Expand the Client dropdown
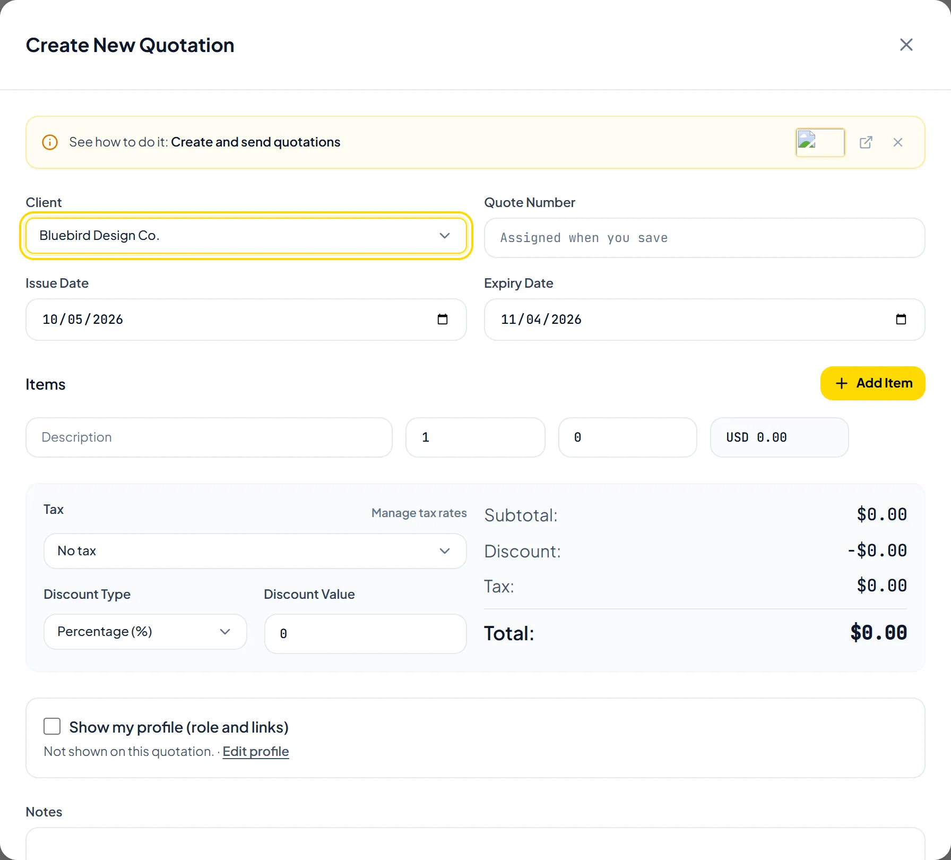The width and height of the screenshot is (951, 860). coord(246,235)
